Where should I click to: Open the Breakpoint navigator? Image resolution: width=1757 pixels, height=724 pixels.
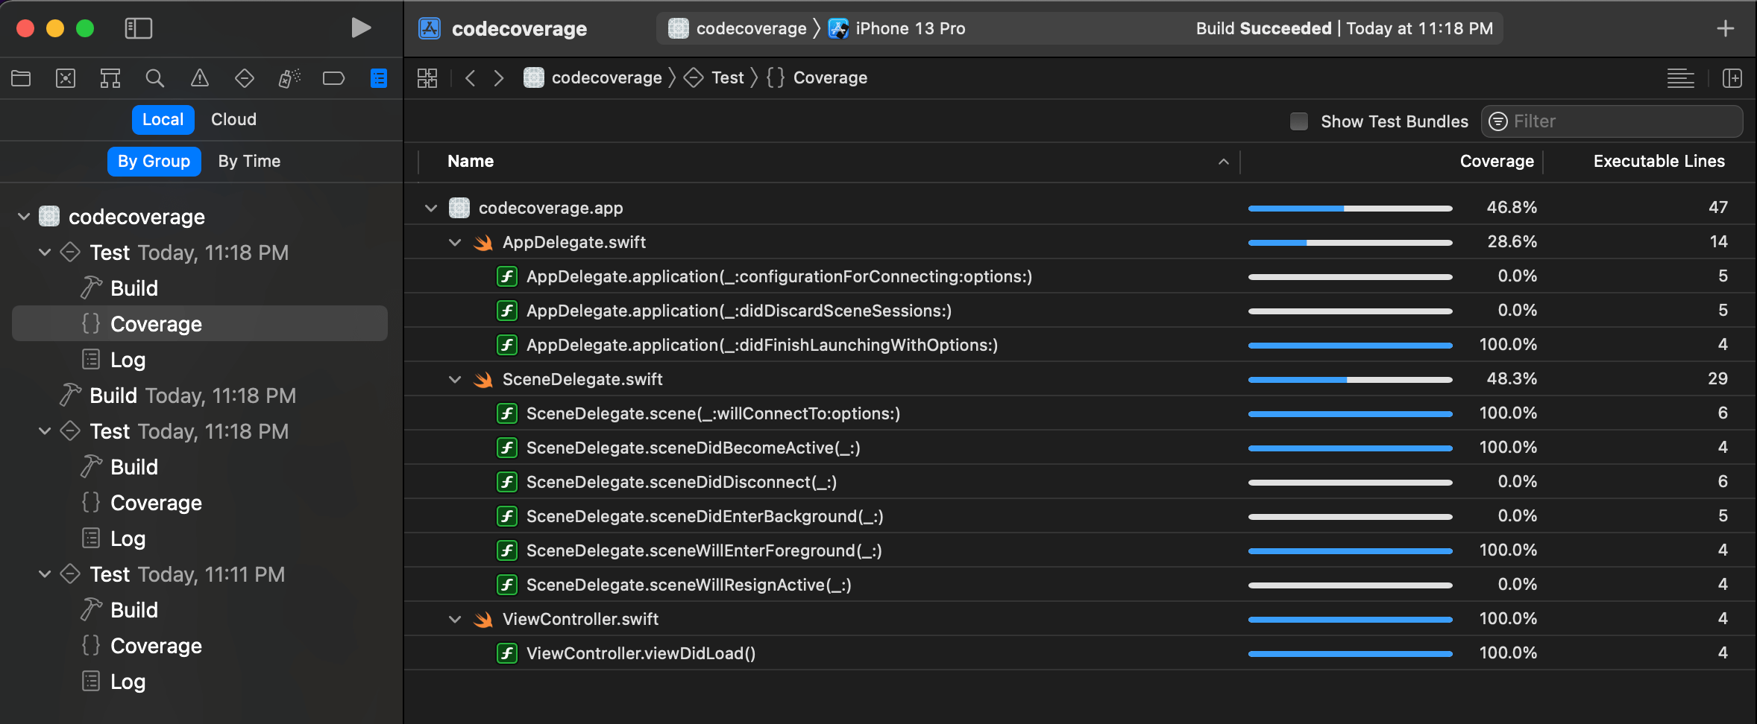pyautogui.click(x=333, y=78)
